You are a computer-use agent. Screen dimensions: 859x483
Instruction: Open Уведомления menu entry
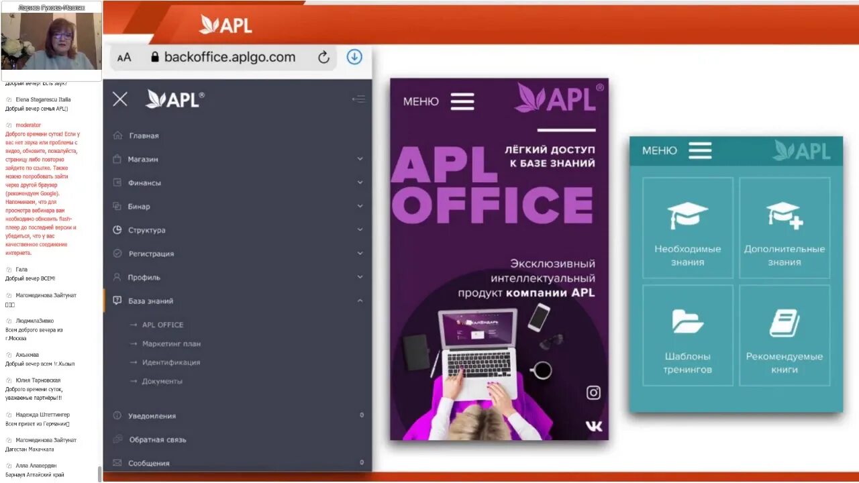pos(152,416)
